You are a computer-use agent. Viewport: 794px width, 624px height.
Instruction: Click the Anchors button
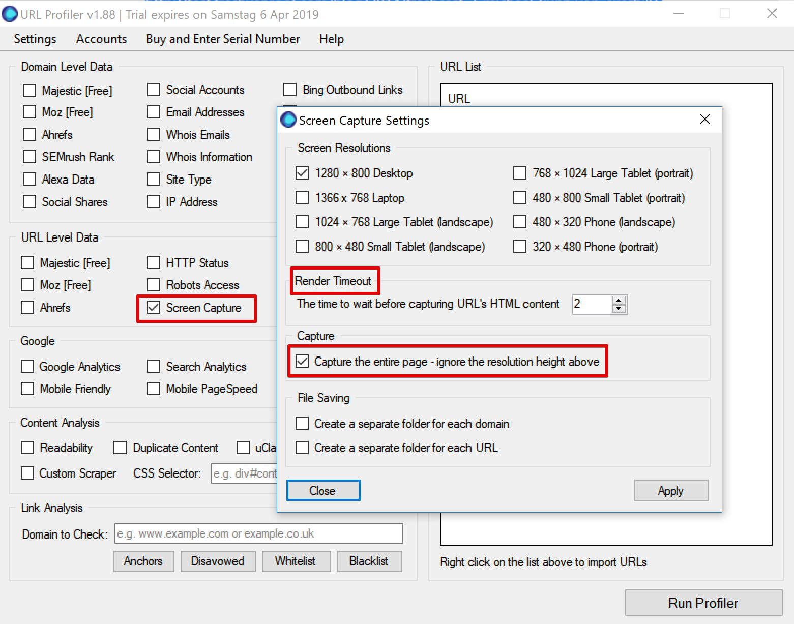point(143,561)
